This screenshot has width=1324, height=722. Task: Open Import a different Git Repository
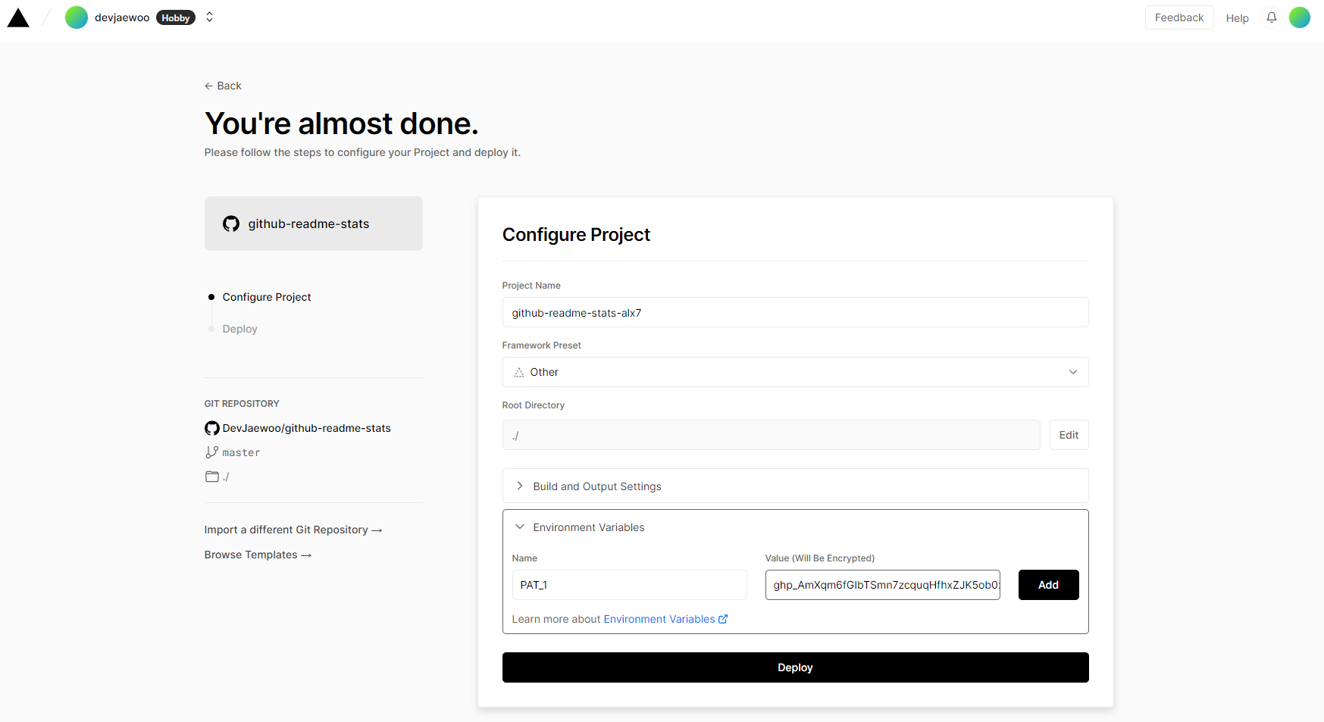coord(293,530)
